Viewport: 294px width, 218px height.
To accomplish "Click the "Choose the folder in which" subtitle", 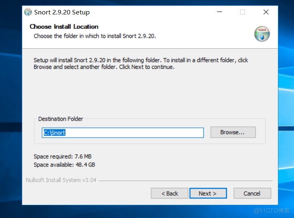I will [x=95, y=36].
